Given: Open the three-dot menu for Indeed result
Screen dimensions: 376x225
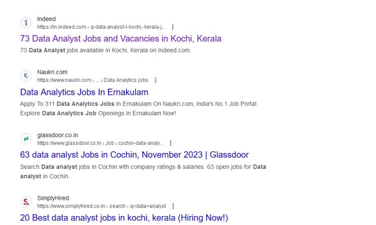Looking at the screenshot, I should [173, 27].
